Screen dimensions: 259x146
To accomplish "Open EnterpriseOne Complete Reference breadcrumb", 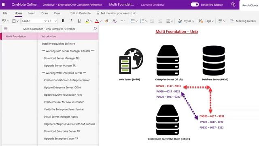I will (80, 4).
